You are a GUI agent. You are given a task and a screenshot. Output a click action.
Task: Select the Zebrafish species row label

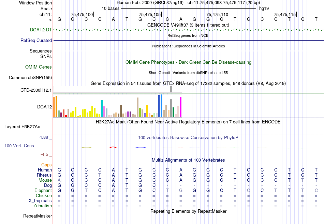click(x=43, y=206)
